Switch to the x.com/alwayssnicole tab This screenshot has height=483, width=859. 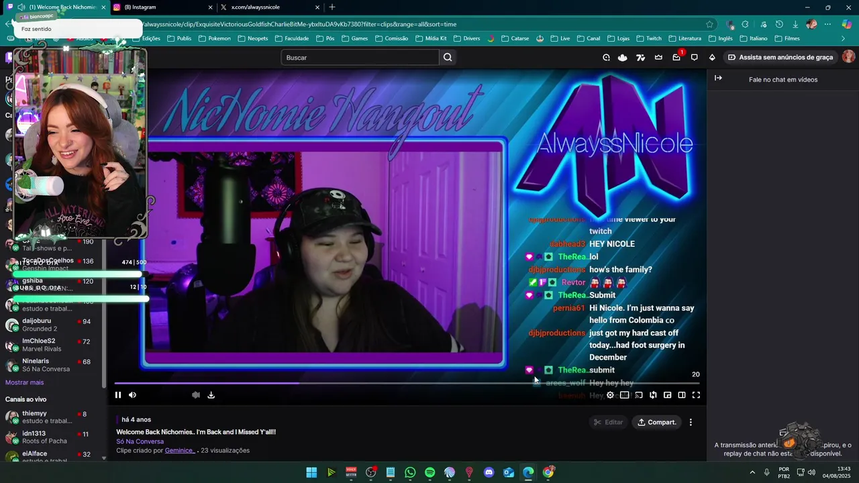(270, 7)
